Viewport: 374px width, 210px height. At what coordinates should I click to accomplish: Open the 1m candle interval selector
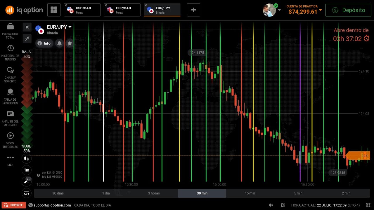click(x=27, y=170)
